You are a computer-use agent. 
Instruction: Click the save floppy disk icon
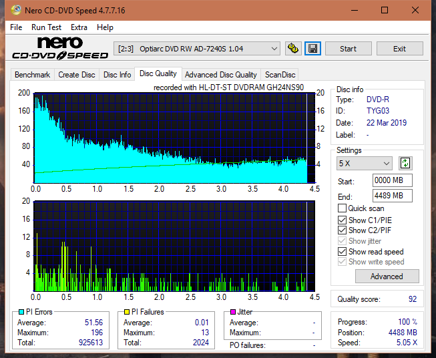click(312, 49)
